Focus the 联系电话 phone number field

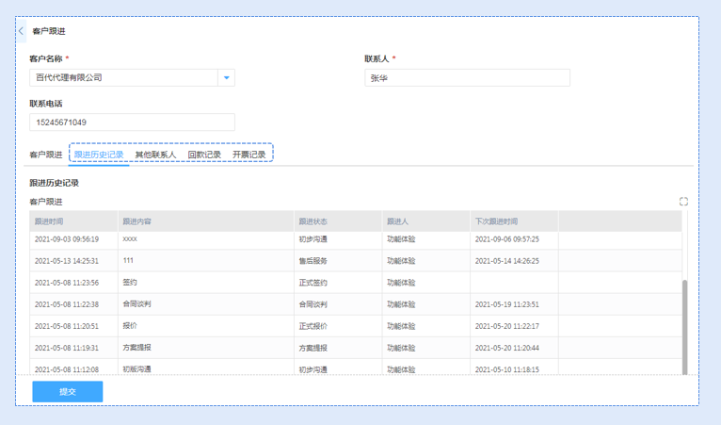pyautogui.click(x=132, y=123)
